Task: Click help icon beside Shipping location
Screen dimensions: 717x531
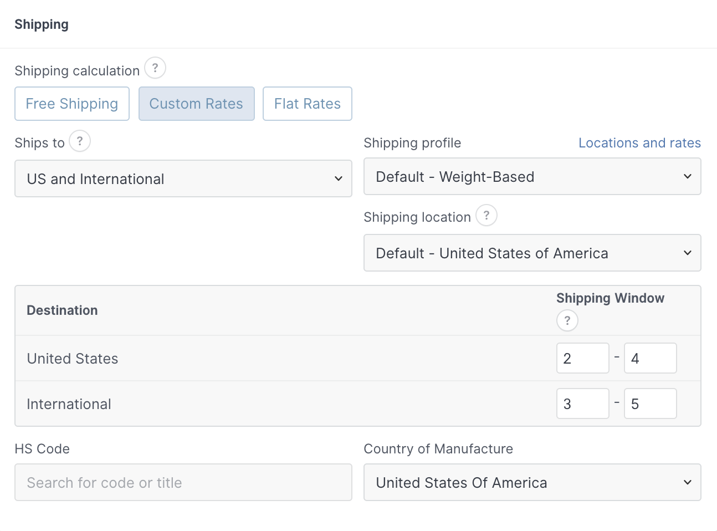Action: point(486,215)
